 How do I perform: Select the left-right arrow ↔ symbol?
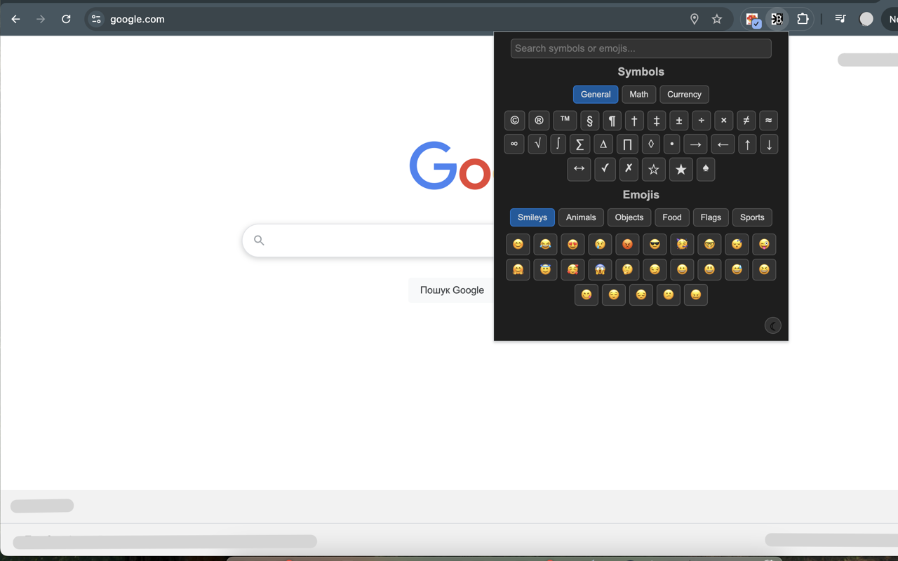(x=579, y=169)
